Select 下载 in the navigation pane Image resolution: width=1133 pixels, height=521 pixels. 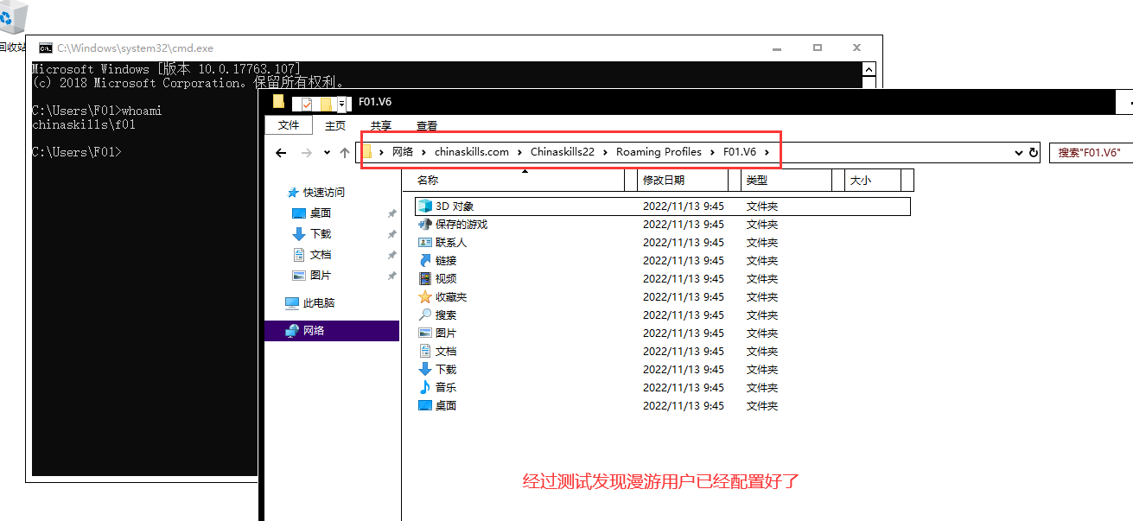pos(321,234)
